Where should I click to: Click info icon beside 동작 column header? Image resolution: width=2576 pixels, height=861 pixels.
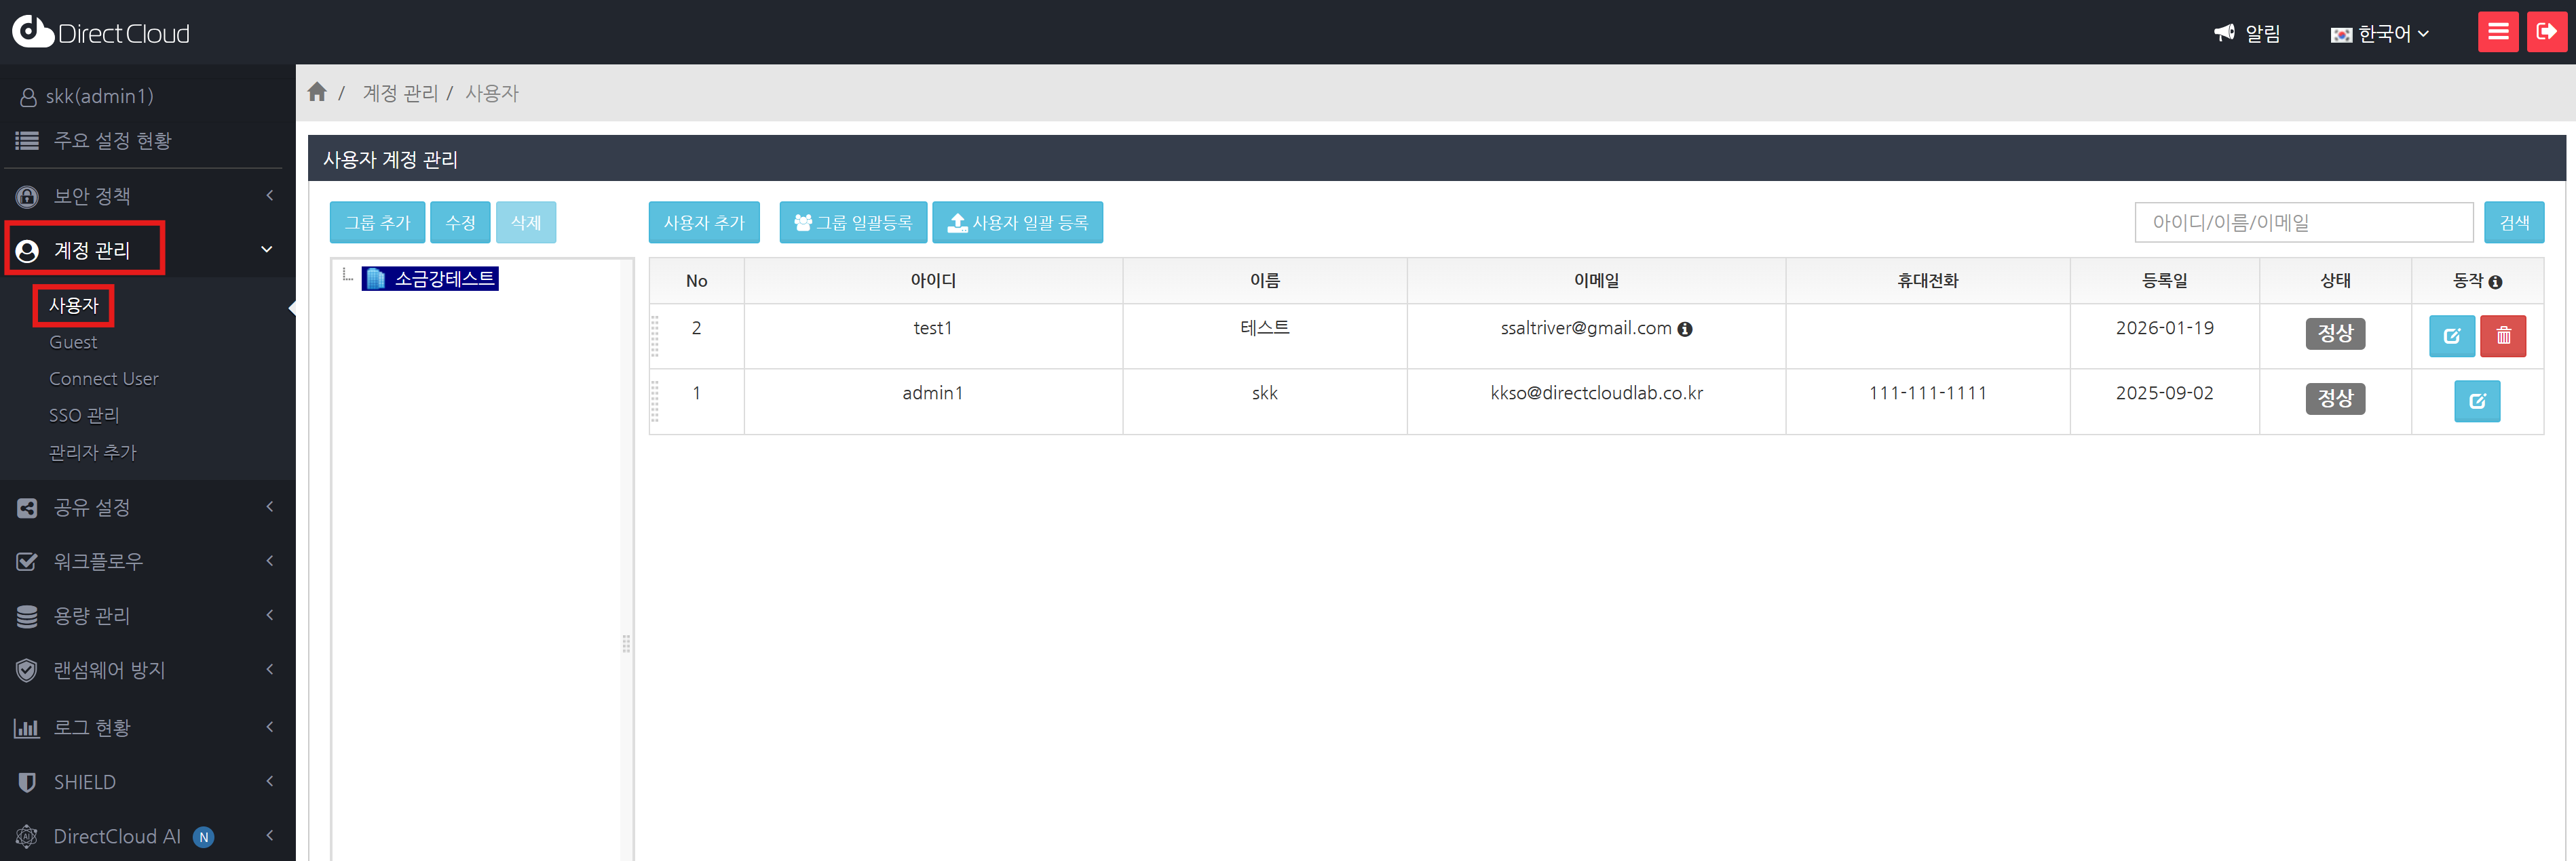(x=2495, y=281)
